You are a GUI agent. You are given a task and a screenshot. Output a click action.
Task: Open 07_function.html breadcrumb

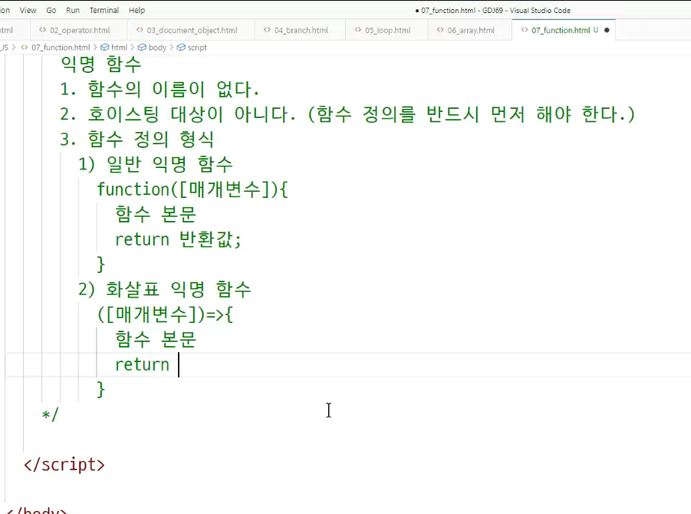click(x=61, y=47)
